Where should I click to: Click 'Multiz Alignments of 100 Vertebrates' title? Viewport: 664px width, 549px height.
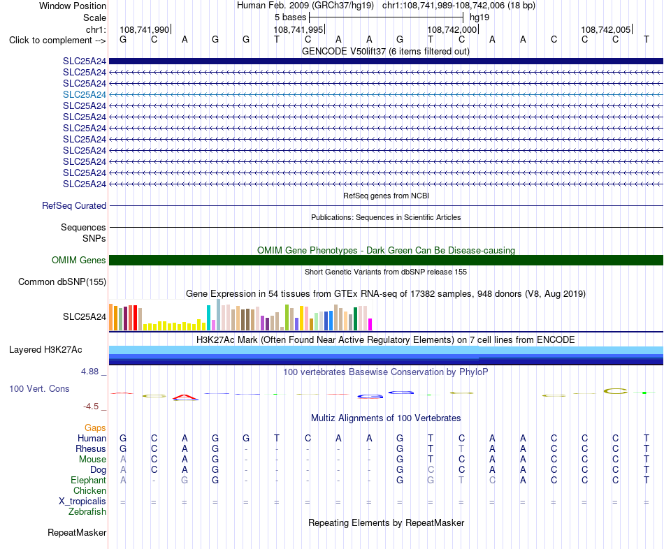click(x=386, y=418)
